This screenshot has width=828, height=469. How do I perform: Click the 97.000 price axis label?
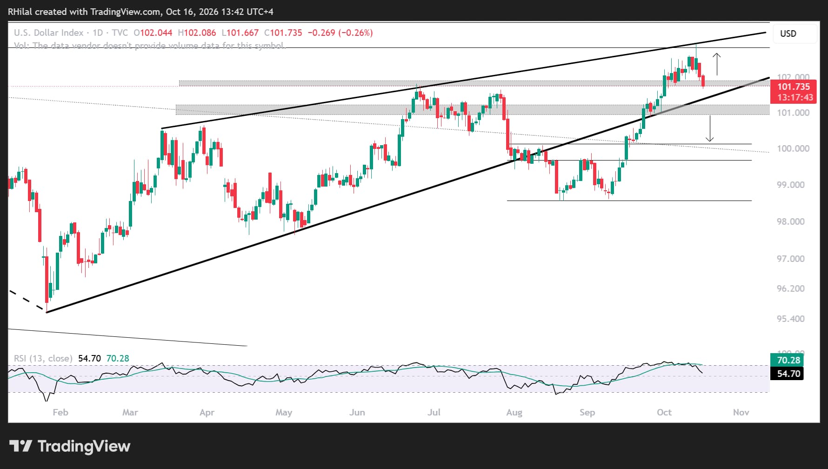(791, 259)
